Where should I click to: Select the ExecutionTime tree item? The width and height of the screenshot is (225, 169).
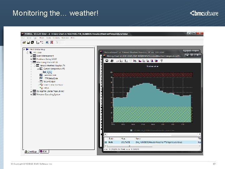tap(50, 75)
